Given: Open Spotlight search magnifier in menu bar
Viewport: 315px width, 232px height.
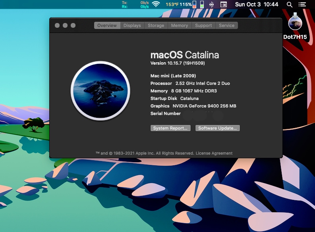Looking at the screenshot, I should pos(289,4).
